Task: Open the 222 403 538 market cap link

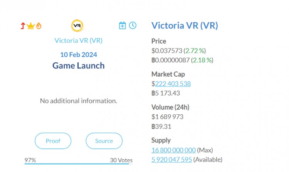Action: (x=173, y=84)
